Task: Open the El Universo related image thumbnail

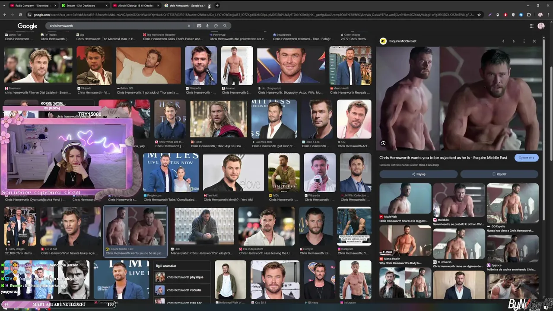Action: [x=459, y=243]
